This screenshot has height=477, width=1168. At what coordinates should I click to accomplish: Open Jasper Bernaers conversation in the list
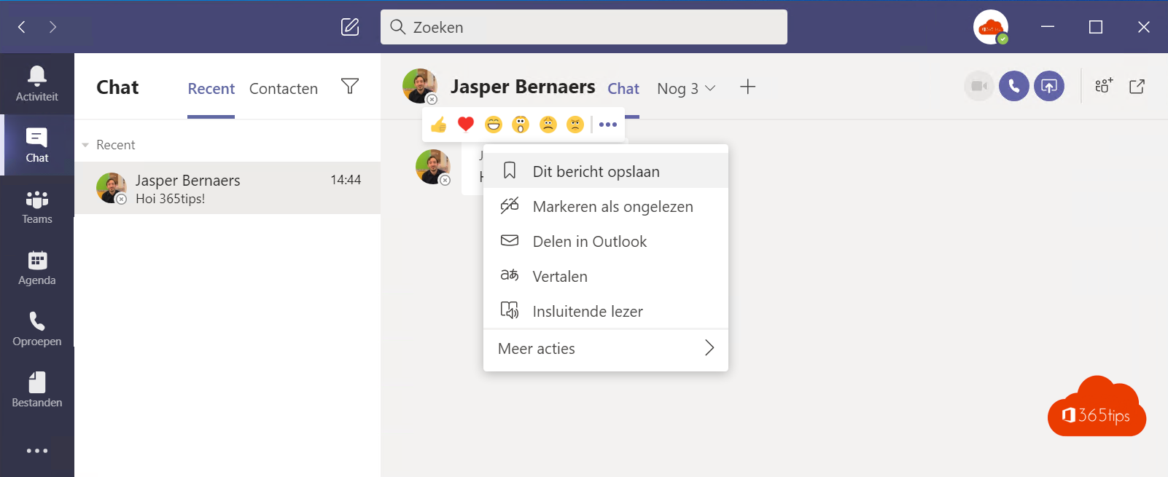click(227, 188)
